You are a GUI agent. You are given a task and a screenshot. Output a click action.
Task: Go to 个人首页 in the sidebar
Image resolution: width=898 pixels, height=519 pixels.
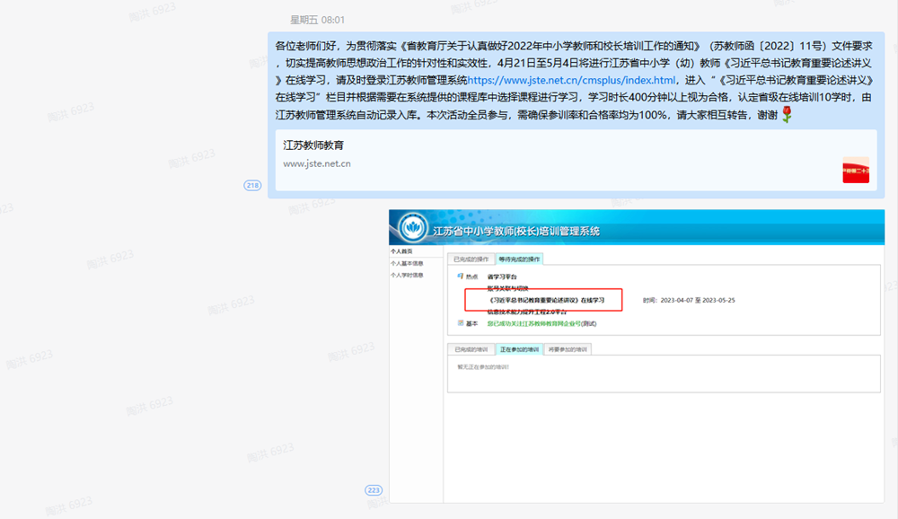pyautogui.click(x=401, y=252)
